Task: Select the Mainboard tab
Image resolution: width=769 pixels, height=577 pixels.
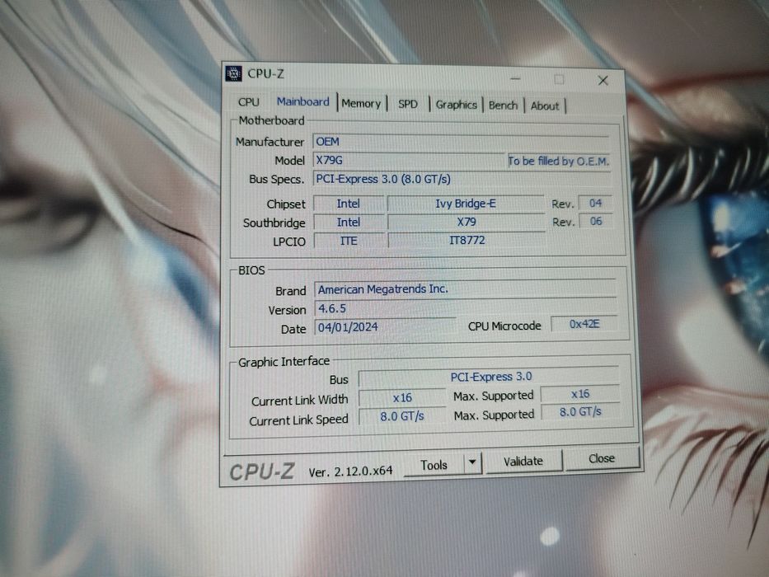Action: [303, 101]
